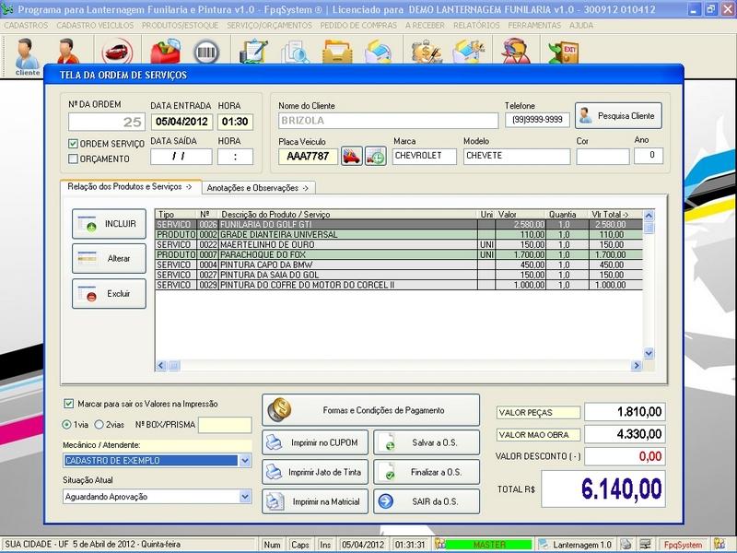Screen dimensions: 737x553
Task: Click the Nº BOX/PRISMA input field
Action: 225,425
